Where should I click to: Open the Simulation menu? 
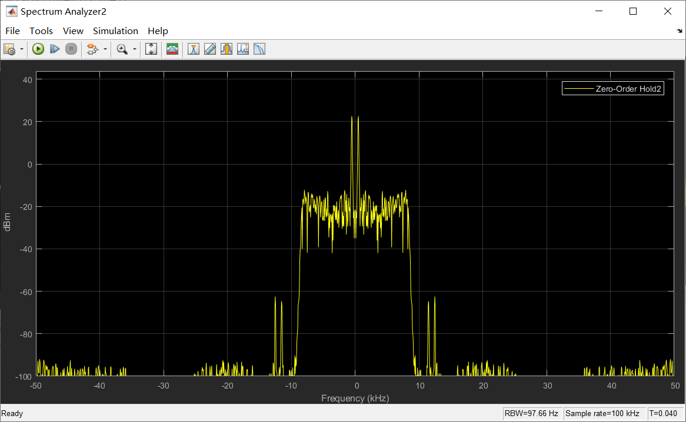pyautogui.click(x=115, y=31)
